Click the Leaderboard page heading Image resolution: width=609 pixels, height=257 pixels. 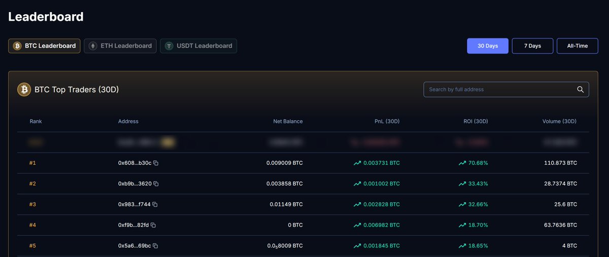(x=46, y=17)
